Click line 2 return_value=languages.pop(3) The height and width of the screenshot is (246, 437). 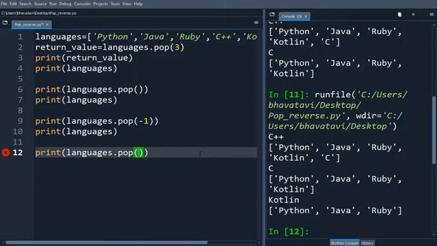[110, 47]
